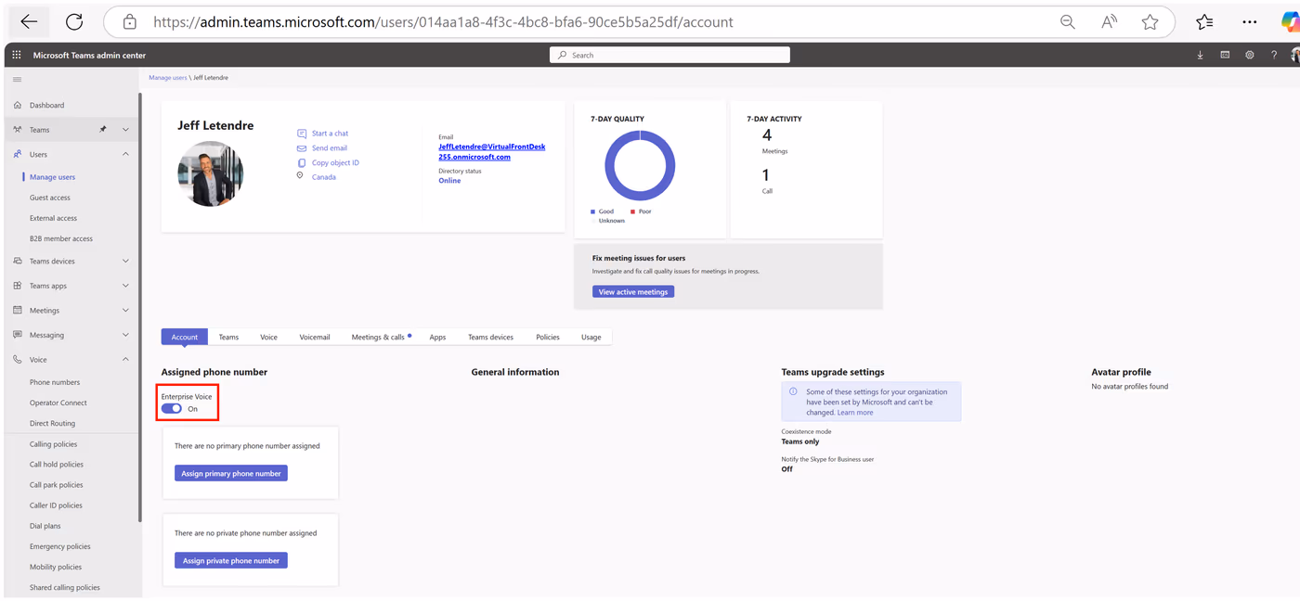Click the Messaging icon in sidebar
Screen dimensions: 1300x601
tap(18, 335)
